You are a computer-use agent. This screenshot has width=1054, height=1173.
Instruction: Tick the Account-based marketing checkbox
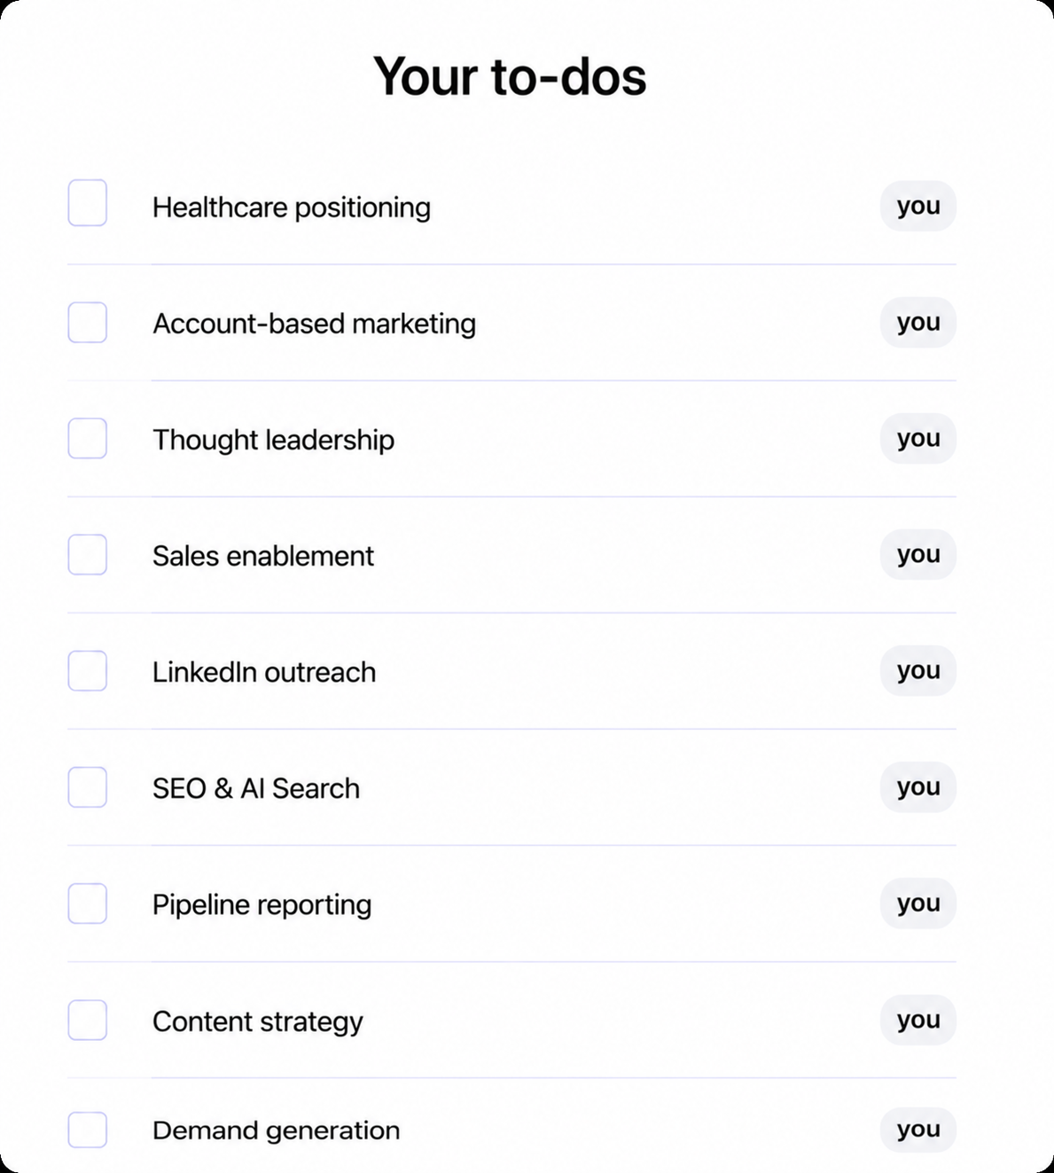88,322
